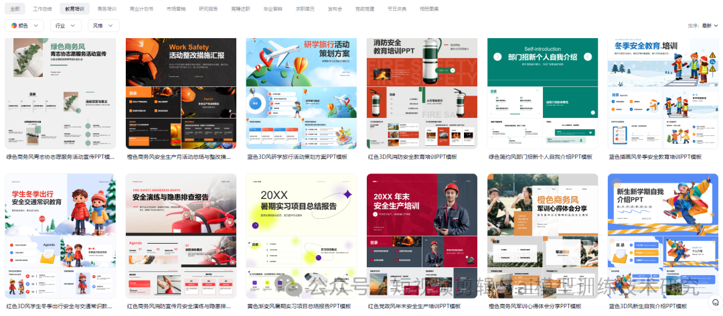Click title 红色3D风消防安全教育培训PPT模板

412,157
